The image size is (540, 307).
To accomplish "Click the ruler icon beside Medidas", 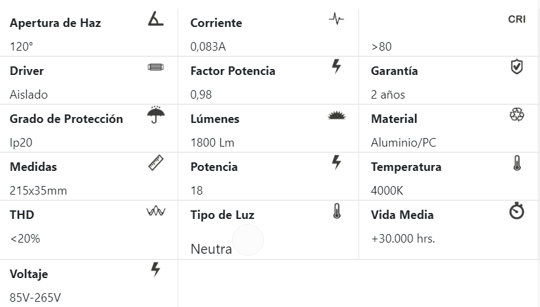I will pos(155,163).
